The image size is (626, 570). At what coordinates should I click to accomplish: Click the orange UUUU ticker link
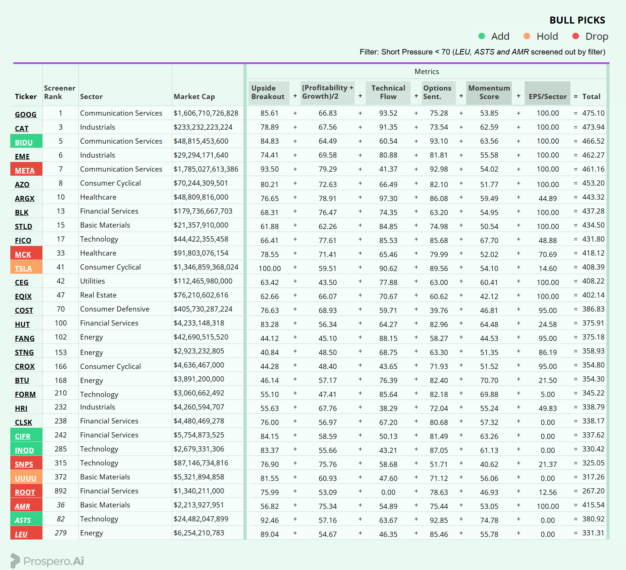click(25, 478)
